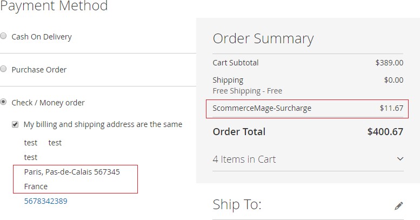This screenshot has height=220, width=420.
Task: Click the 'Cash On Delivery' label text
Action: (x=42, y=37)
